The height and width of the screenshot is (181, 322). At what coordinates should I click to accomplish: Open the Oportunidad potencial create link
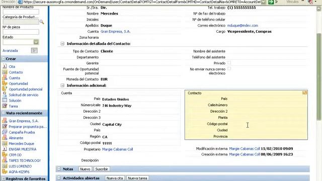26,89
